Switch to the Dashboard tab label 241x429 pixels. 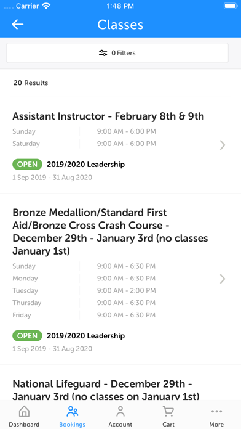pyautogui.click(x=24, y=425)
